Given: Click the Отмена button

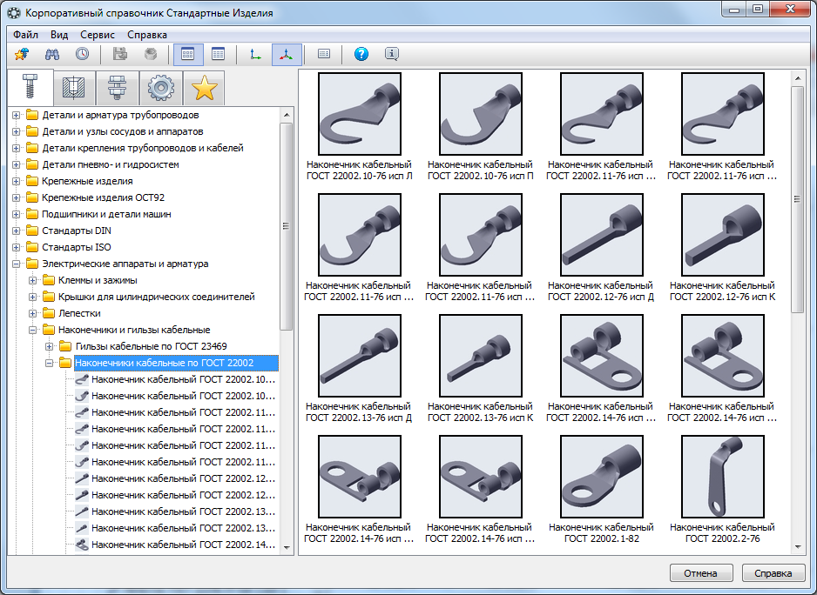Looking at the screenshot, I should [x=701, y=573].
